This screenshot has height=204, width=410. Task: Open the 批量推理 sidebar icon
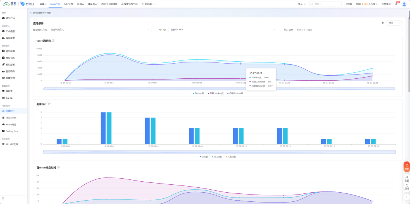(3, 78)
